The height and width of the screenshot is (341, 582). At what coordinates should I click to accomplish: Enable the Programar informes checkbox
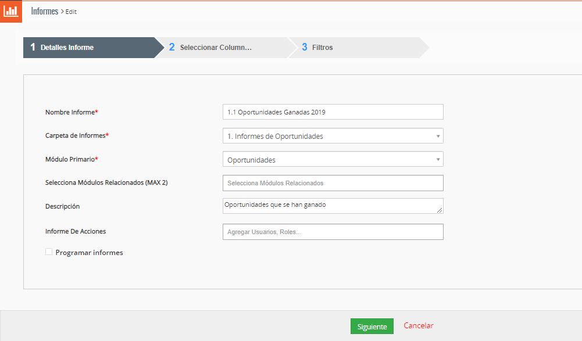click(x=49, y=252)
